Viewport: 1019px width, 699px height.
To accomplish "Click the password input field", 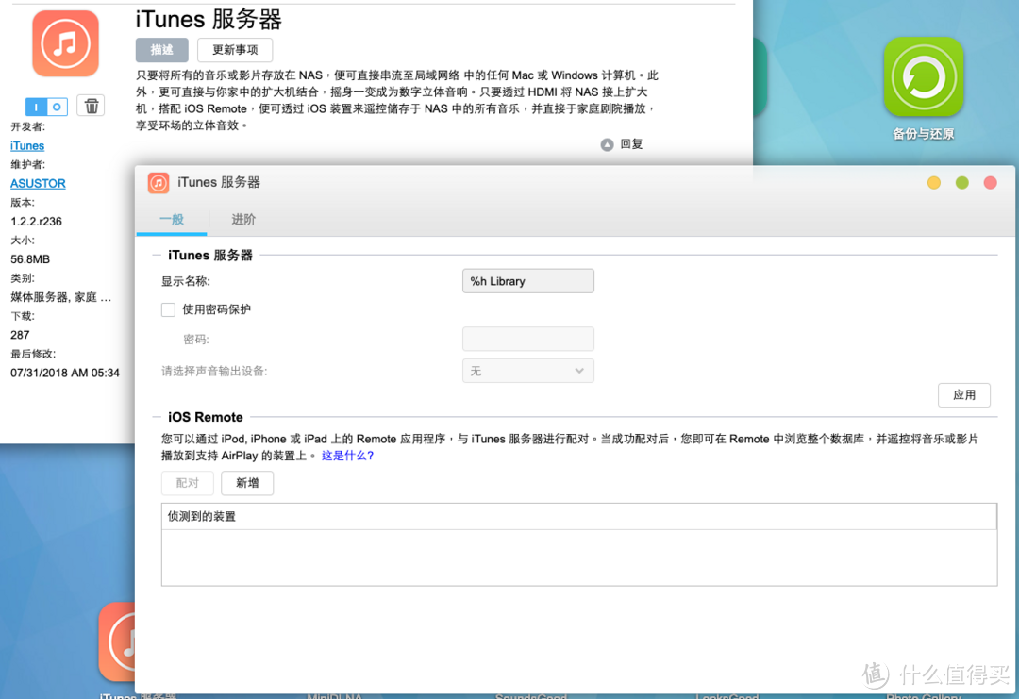I will tap(527, 339).
